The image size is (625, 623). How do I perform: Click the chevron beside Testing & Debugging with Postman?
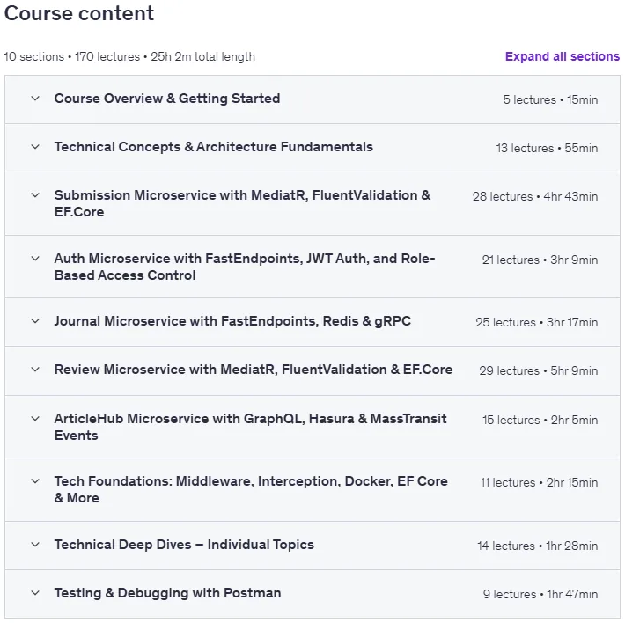[x=35, y=593]
